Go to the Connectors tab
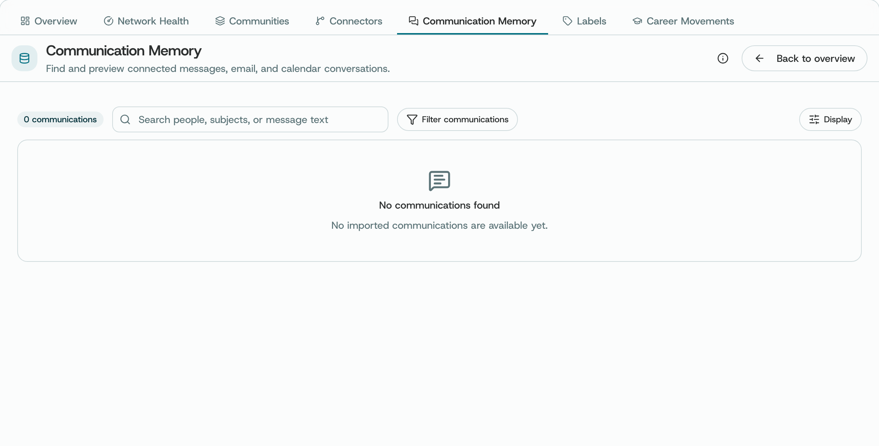 click(x=349, y=21)
